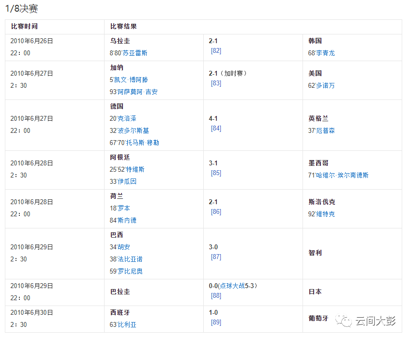Image resolution: width=409 pixels, height=339 pixels.
Task: Open the 斯内德 player link
Action: [127, 220]
